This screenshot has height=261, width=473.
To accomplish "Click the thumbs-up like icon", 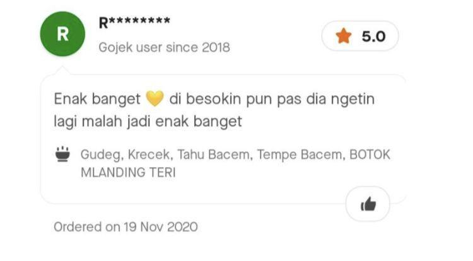I will (x=368, y=204).
